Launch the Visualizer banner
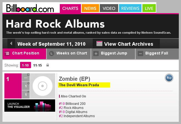Image resolution: width=181 pixels, height=124 pixels. pos(30,105)
